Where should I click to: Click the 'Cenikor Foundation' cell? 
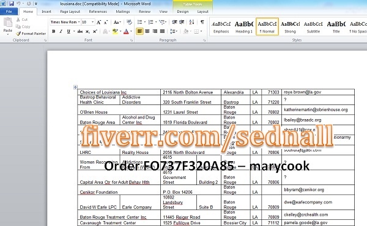coord(119,190)
